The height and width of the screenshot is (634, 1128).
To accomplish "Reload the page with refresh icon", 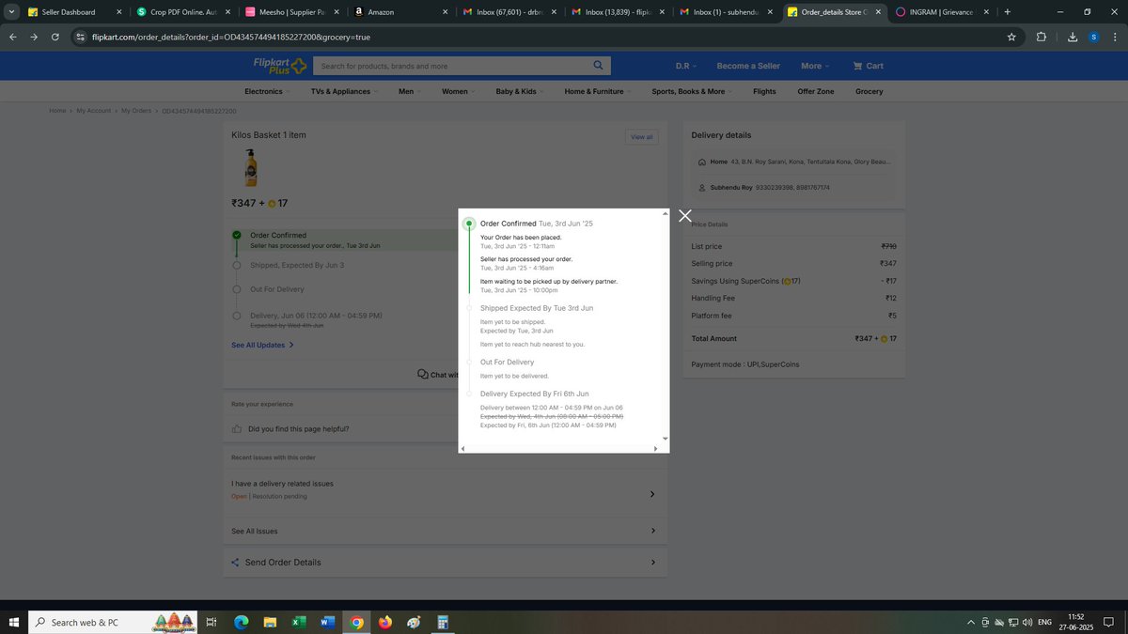I will 55,37.
